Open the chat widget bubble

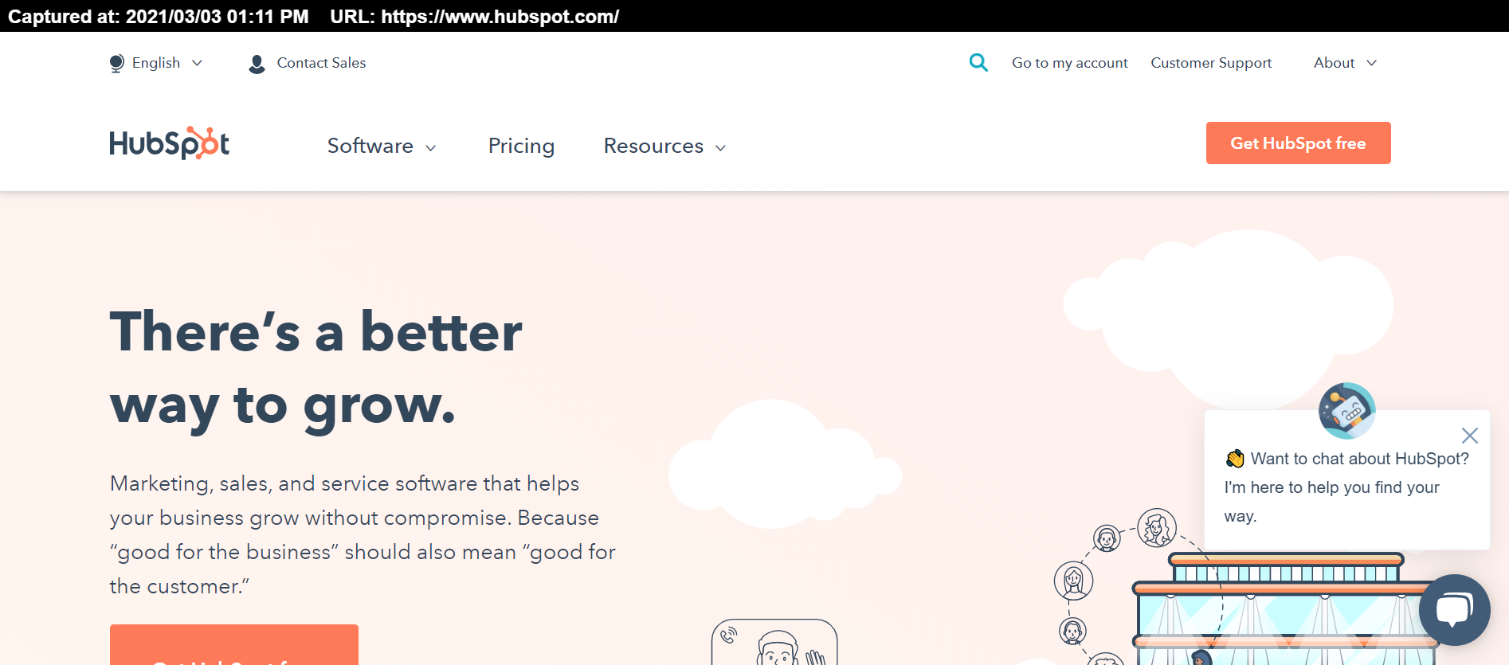(1454, 610)
